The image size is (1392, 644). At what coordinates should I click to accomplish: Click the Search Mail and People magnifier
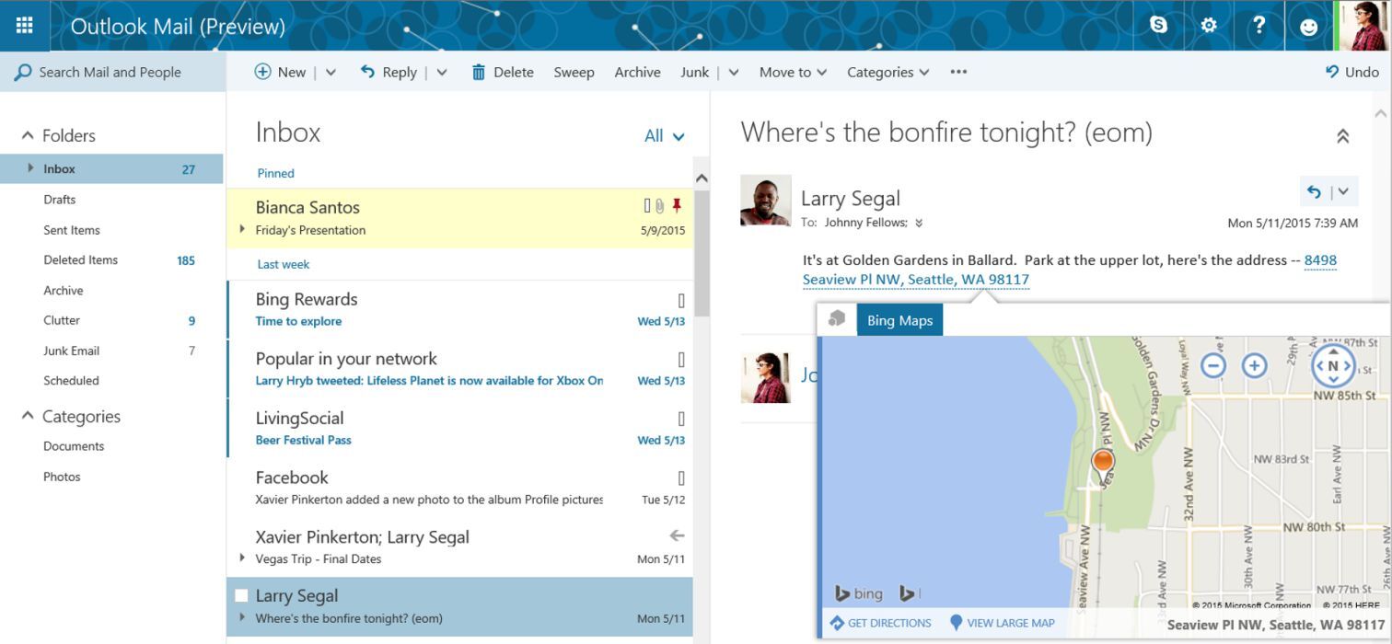pos(22,72)
